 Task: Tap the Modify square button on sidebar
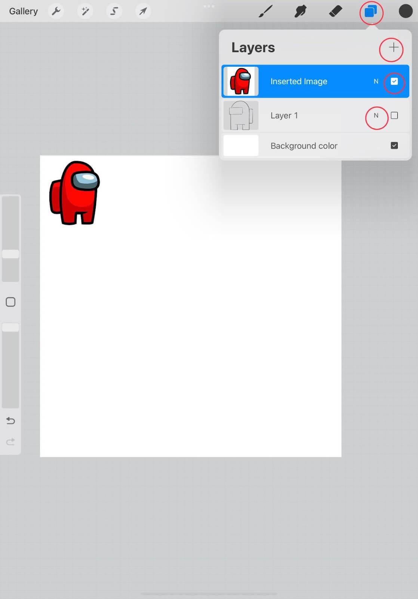[x=10, y=302]
